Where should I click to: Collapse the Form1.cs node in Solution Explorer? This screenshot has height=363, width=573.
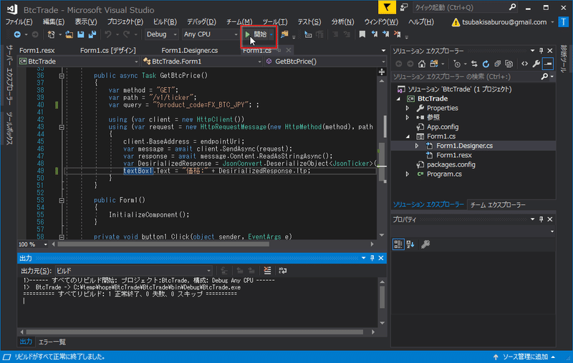408,136
